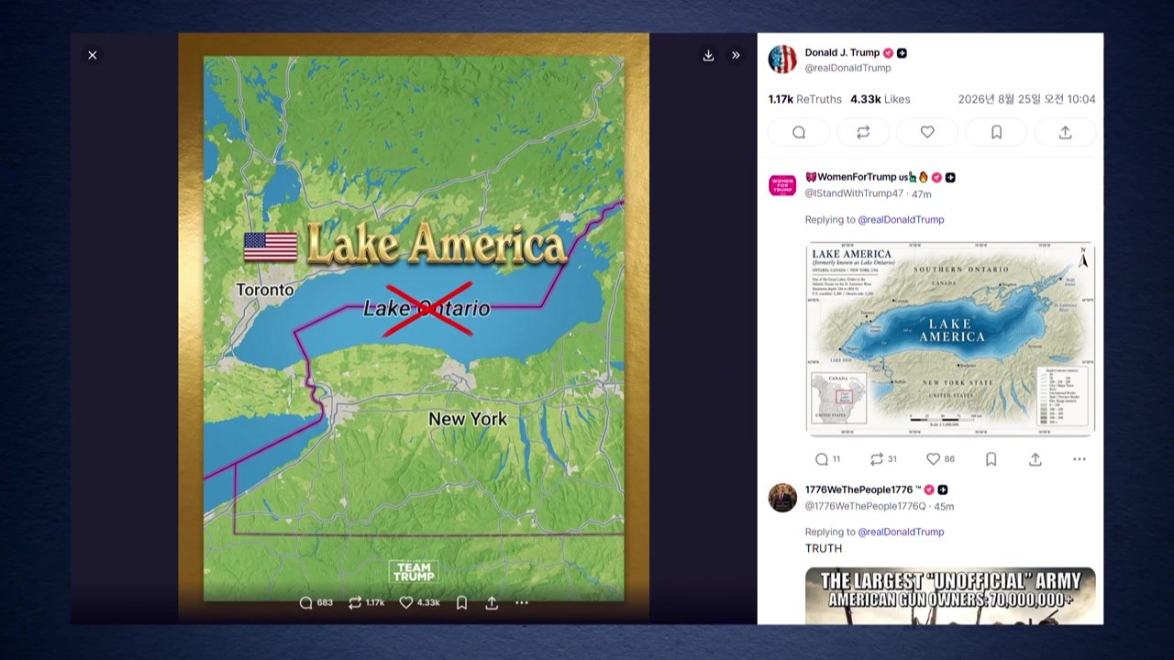Open the more options menu on WomenForTrump's reply
Image resolution: width=1174 pixels, height=660 pixels.
click(1080, 459)
